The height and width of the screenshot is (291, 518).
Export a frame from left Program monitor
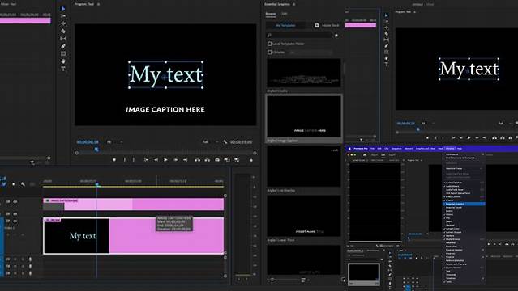click(x=217, y=160)
